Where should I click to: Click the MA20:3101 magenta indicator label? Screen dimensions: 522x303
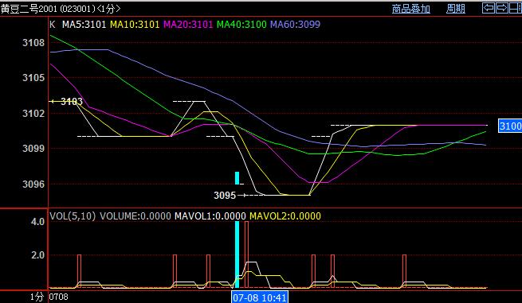pyautogui.click(x=188, y=24)
